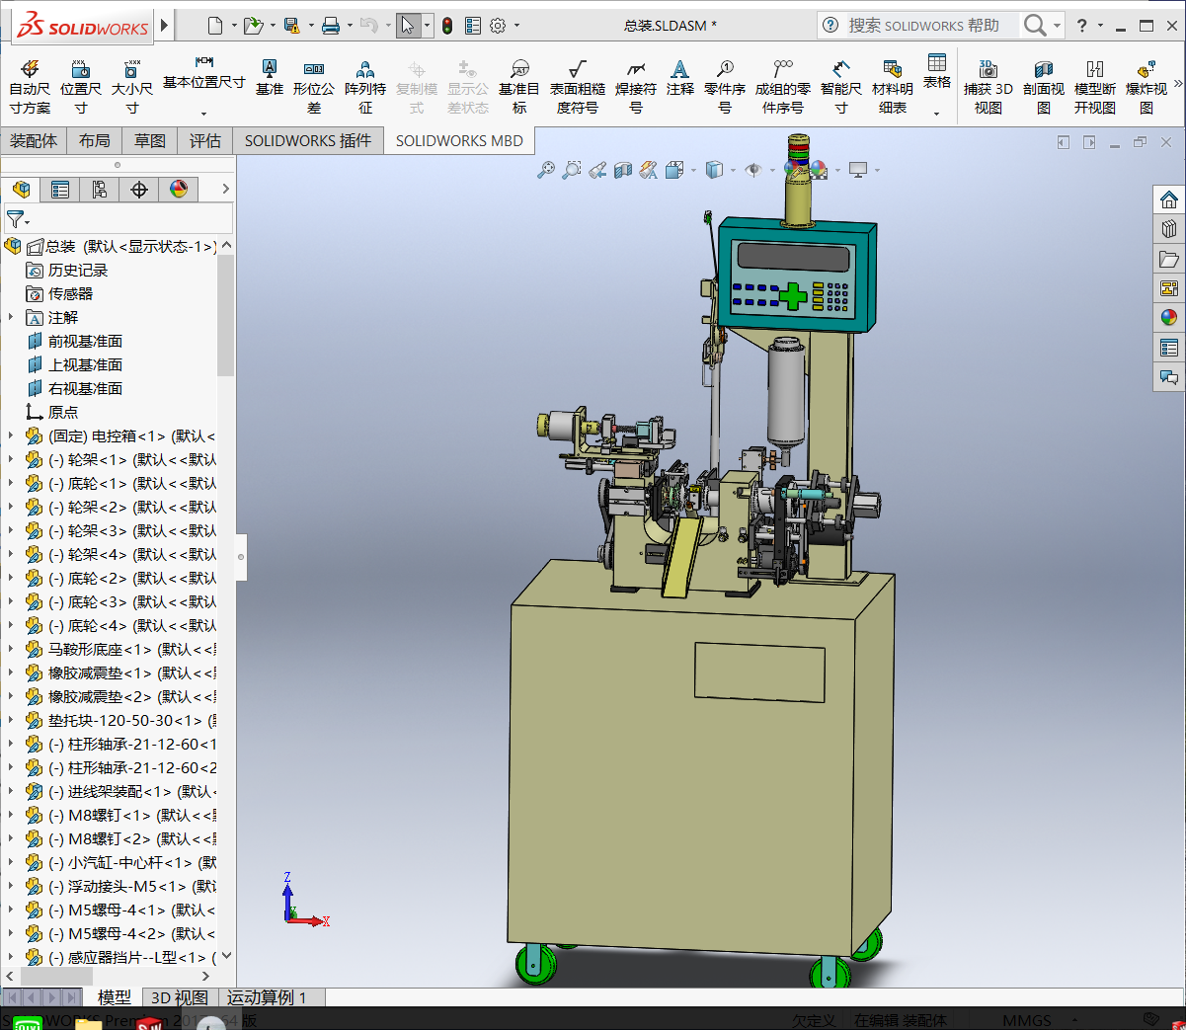1186x1030 pixels.
Task: Click the Capture 3D View (捕获 3D 视图) tool
Action: [x=988, y=87]
